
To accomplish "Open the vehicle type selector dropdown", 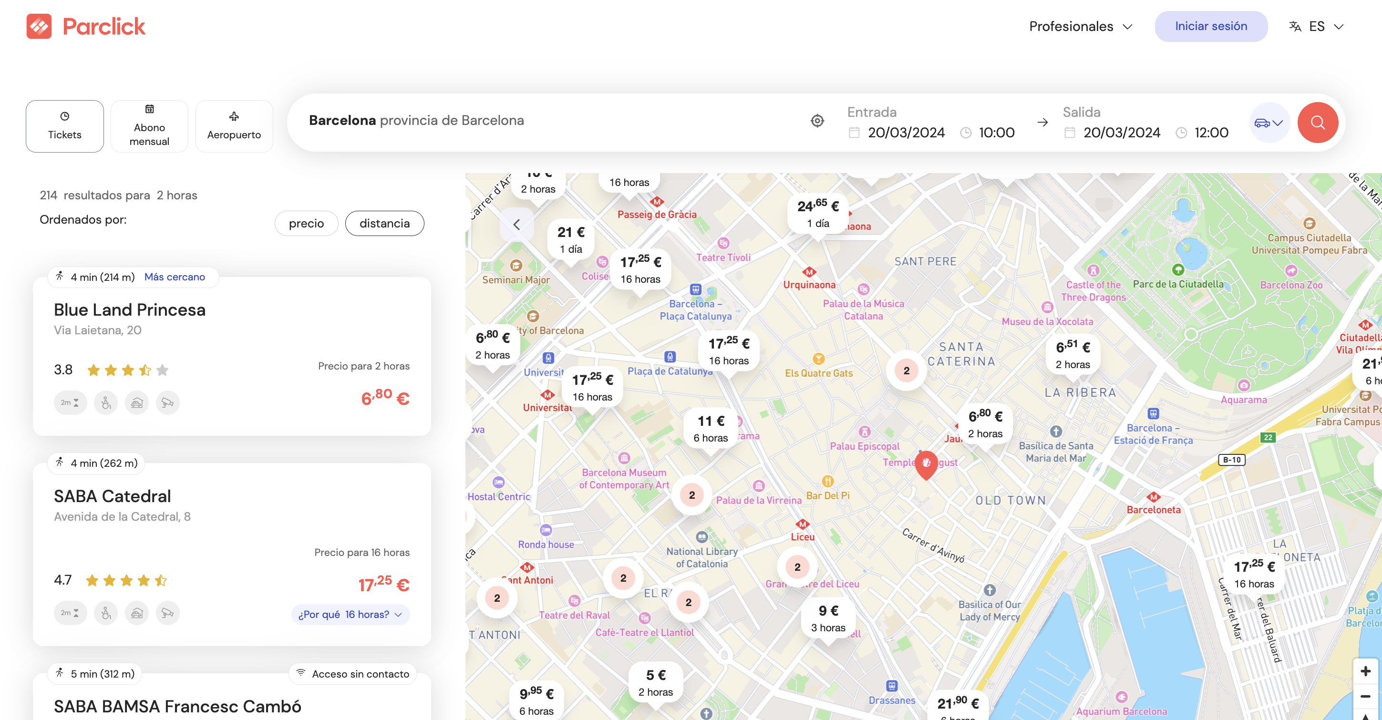I will [1269, 123].
